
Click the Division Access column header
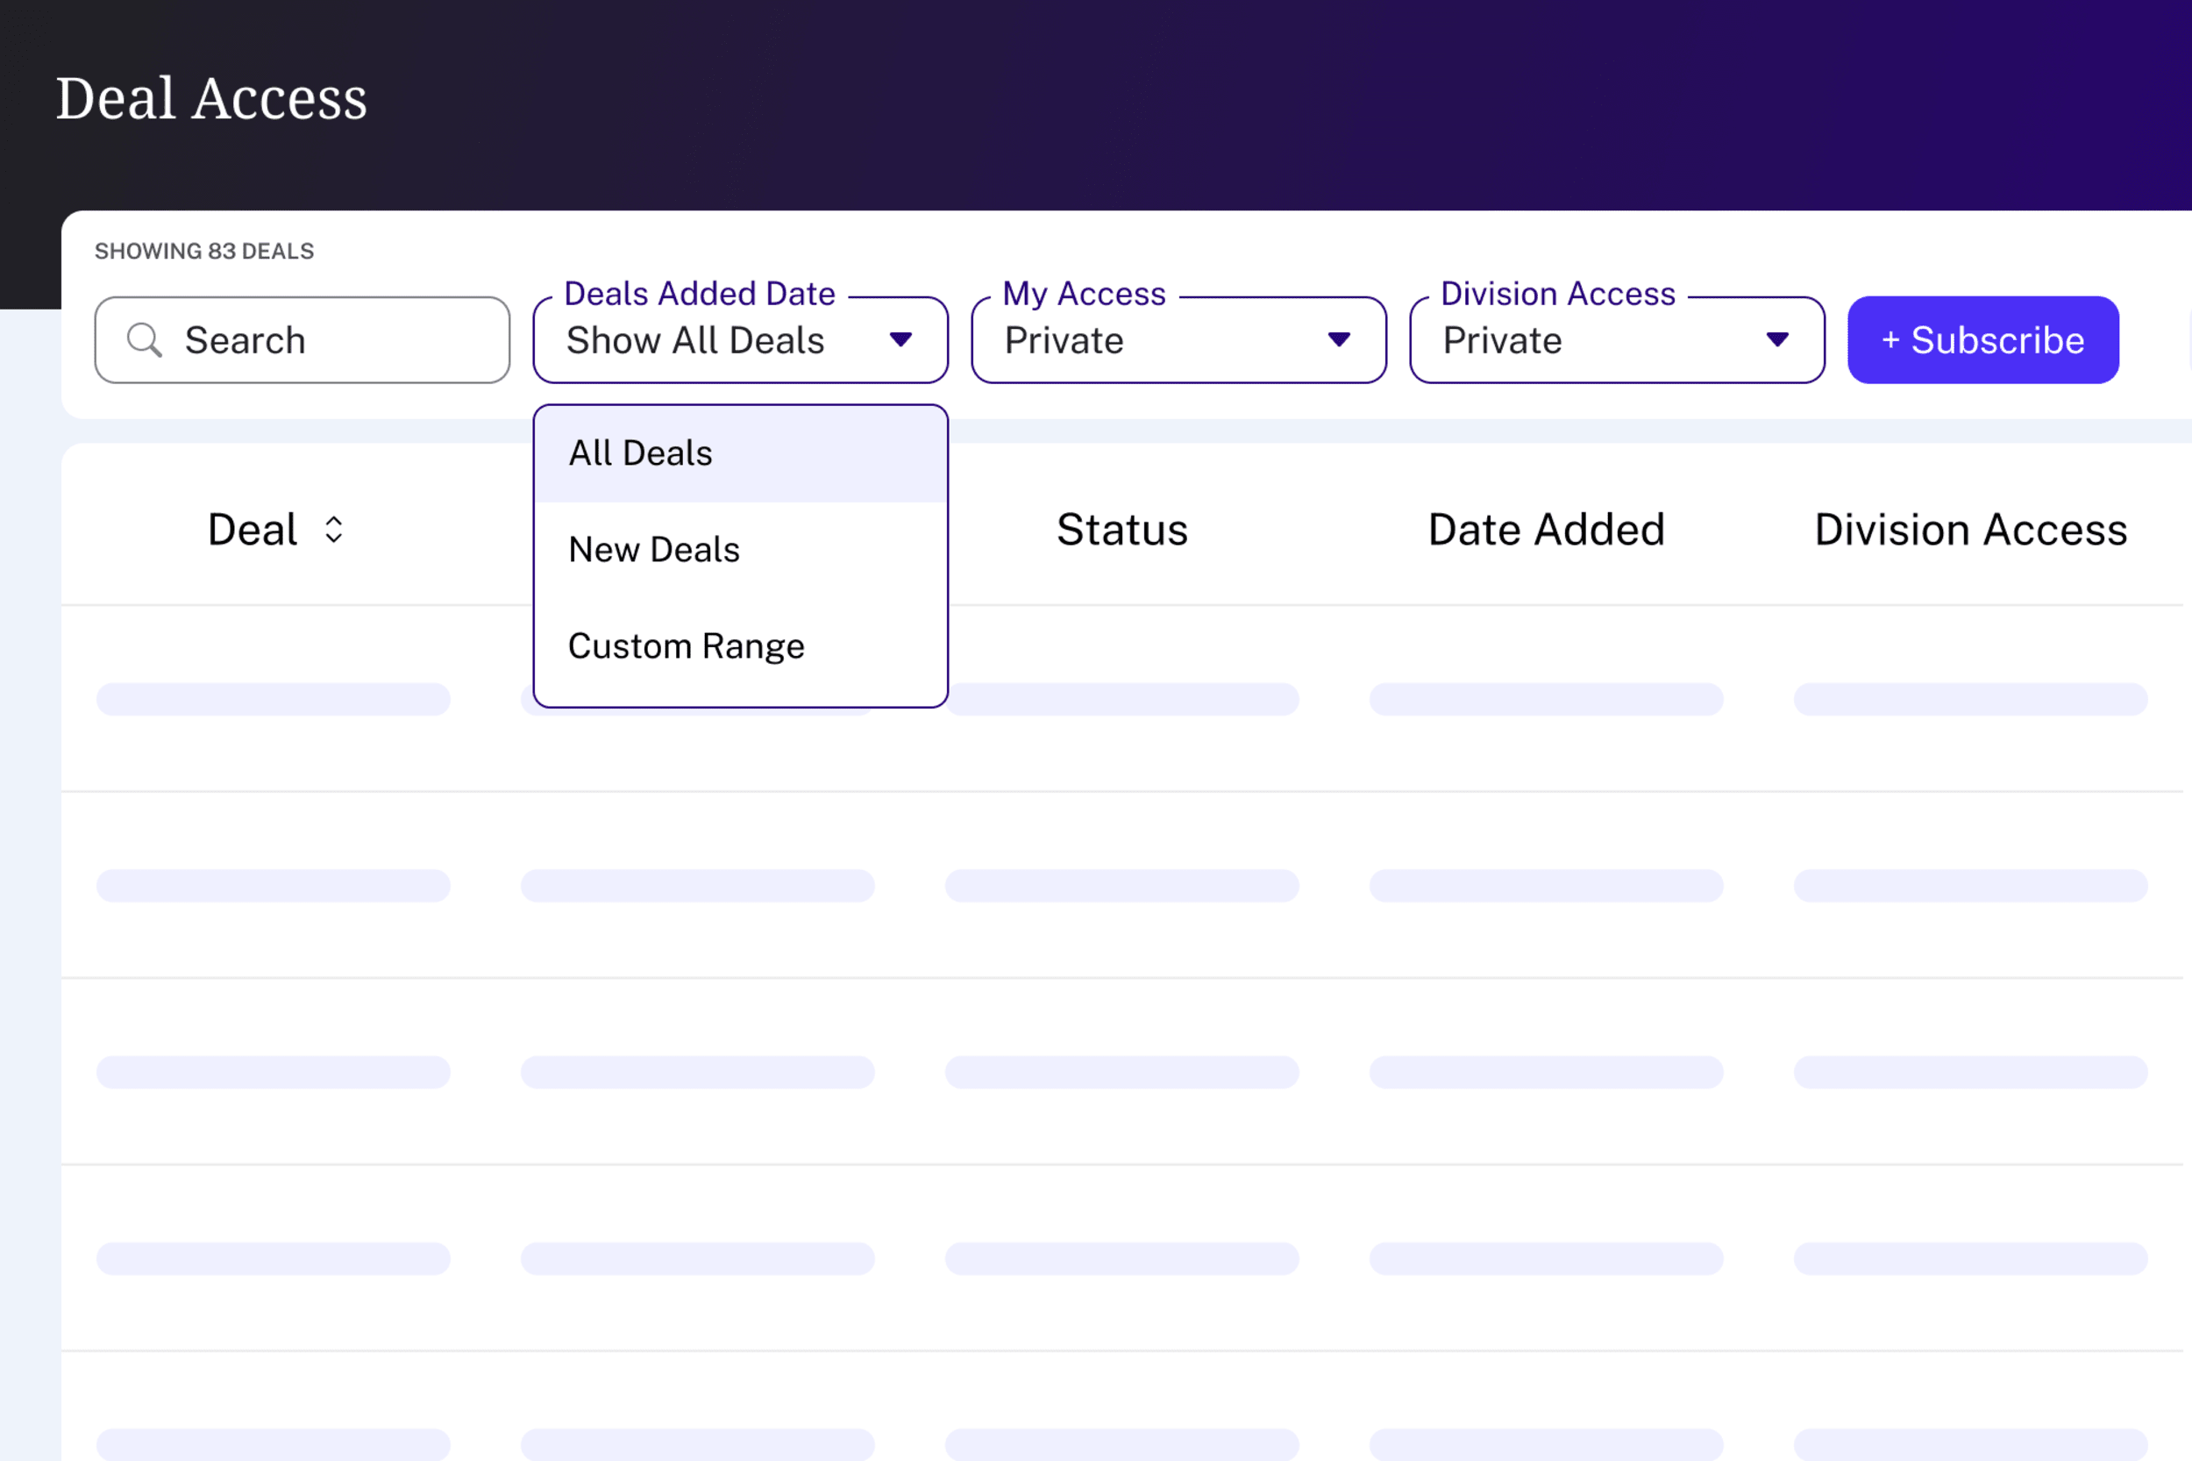tap(1970, 530)
